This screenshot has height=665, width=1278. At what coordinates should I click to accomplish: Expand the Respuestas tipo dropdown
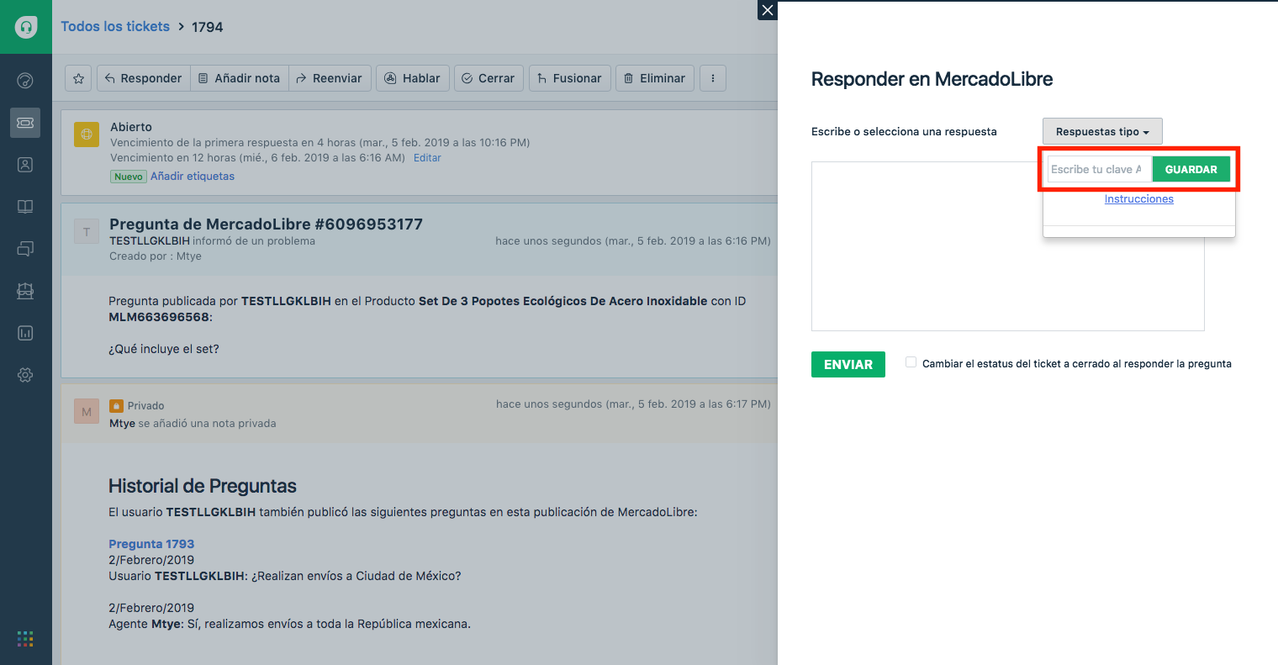click(x=1102, y=132)
